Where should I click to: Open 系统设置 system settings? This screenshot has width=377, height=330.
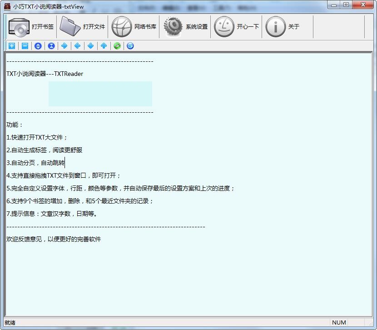tap(185, 27)
